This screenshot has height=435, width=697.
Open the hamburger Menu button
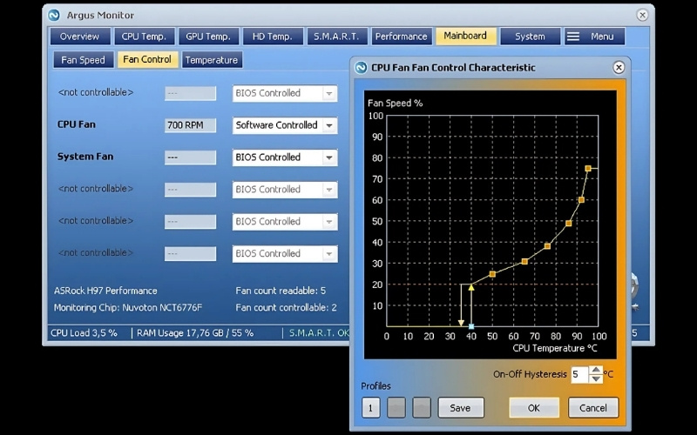click(594, 37)
